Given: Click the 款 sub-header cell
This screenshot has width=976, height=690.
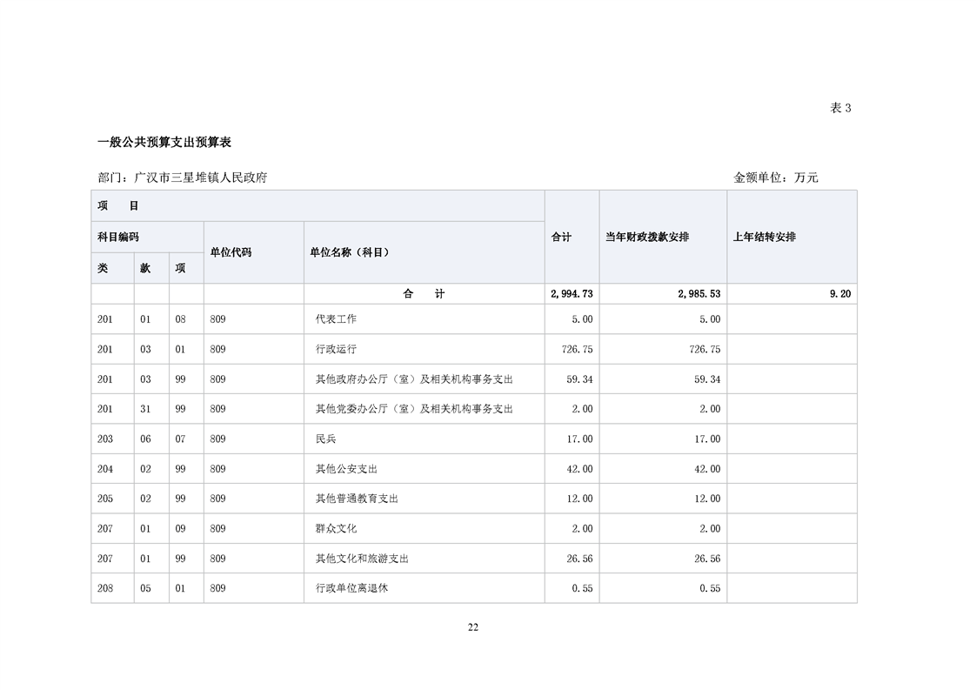Looking at the screenshot, I should coord(151,268).
